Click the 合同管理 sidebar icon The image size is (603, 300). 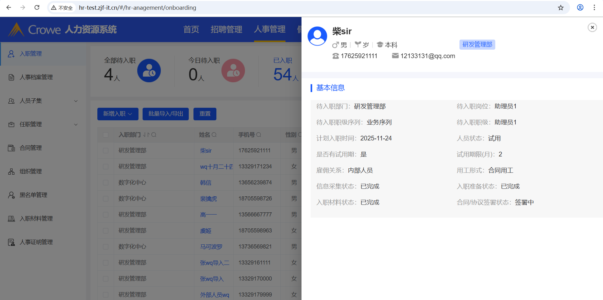pos(11,148)
